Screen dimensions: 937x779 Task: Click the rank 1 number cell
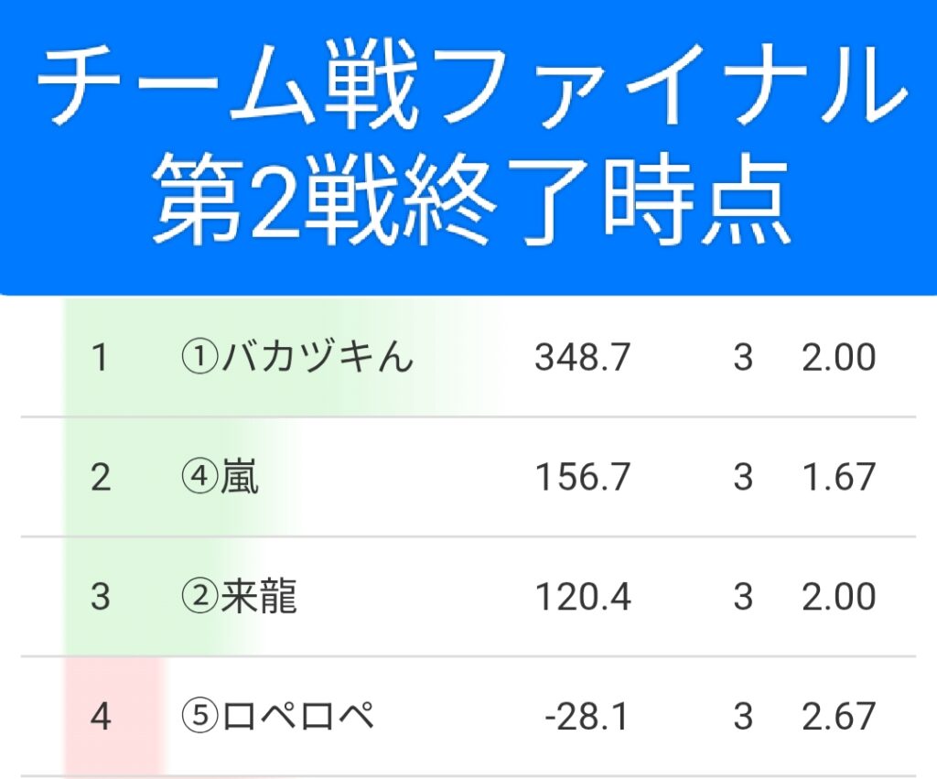click(x=101, y=358)
